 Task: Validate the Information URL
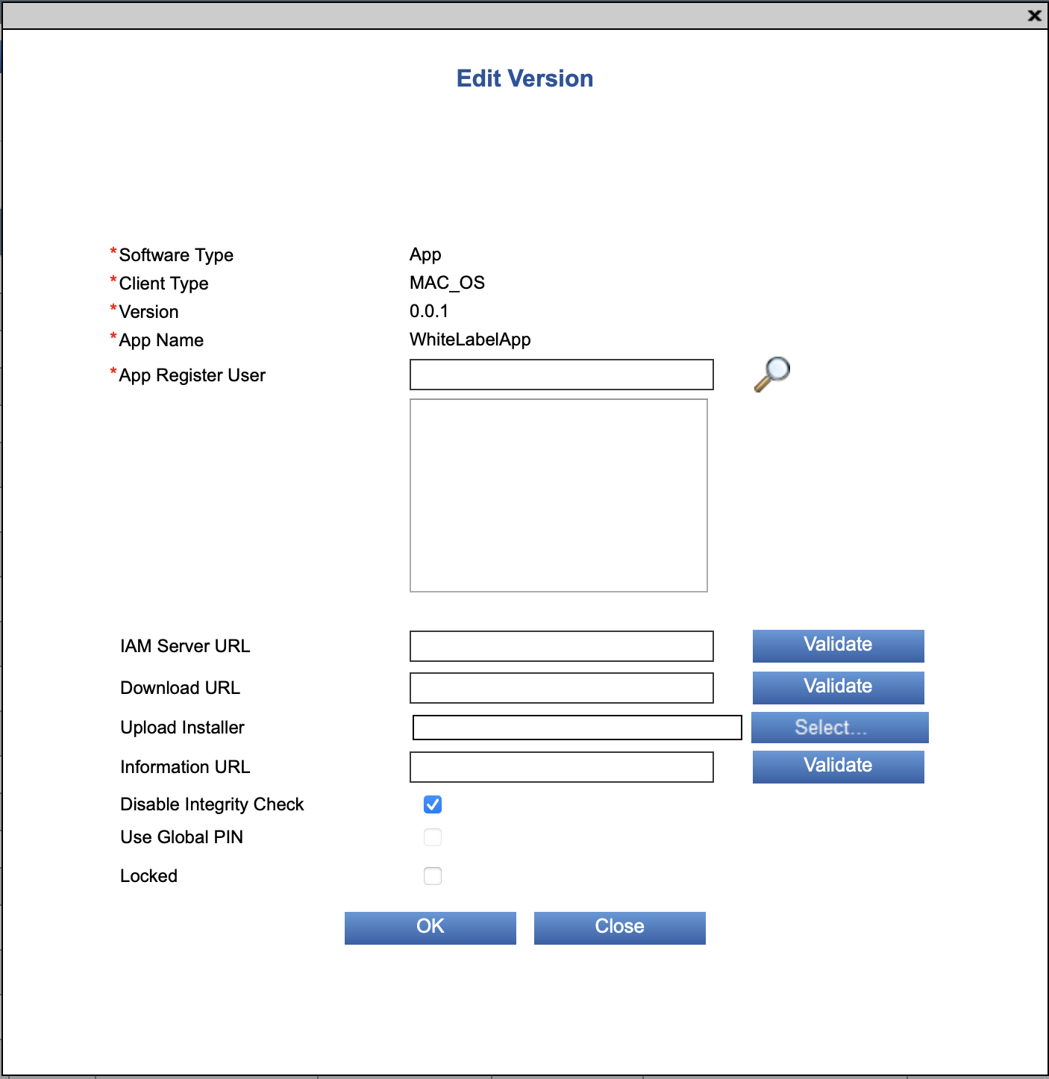point(838,766)
